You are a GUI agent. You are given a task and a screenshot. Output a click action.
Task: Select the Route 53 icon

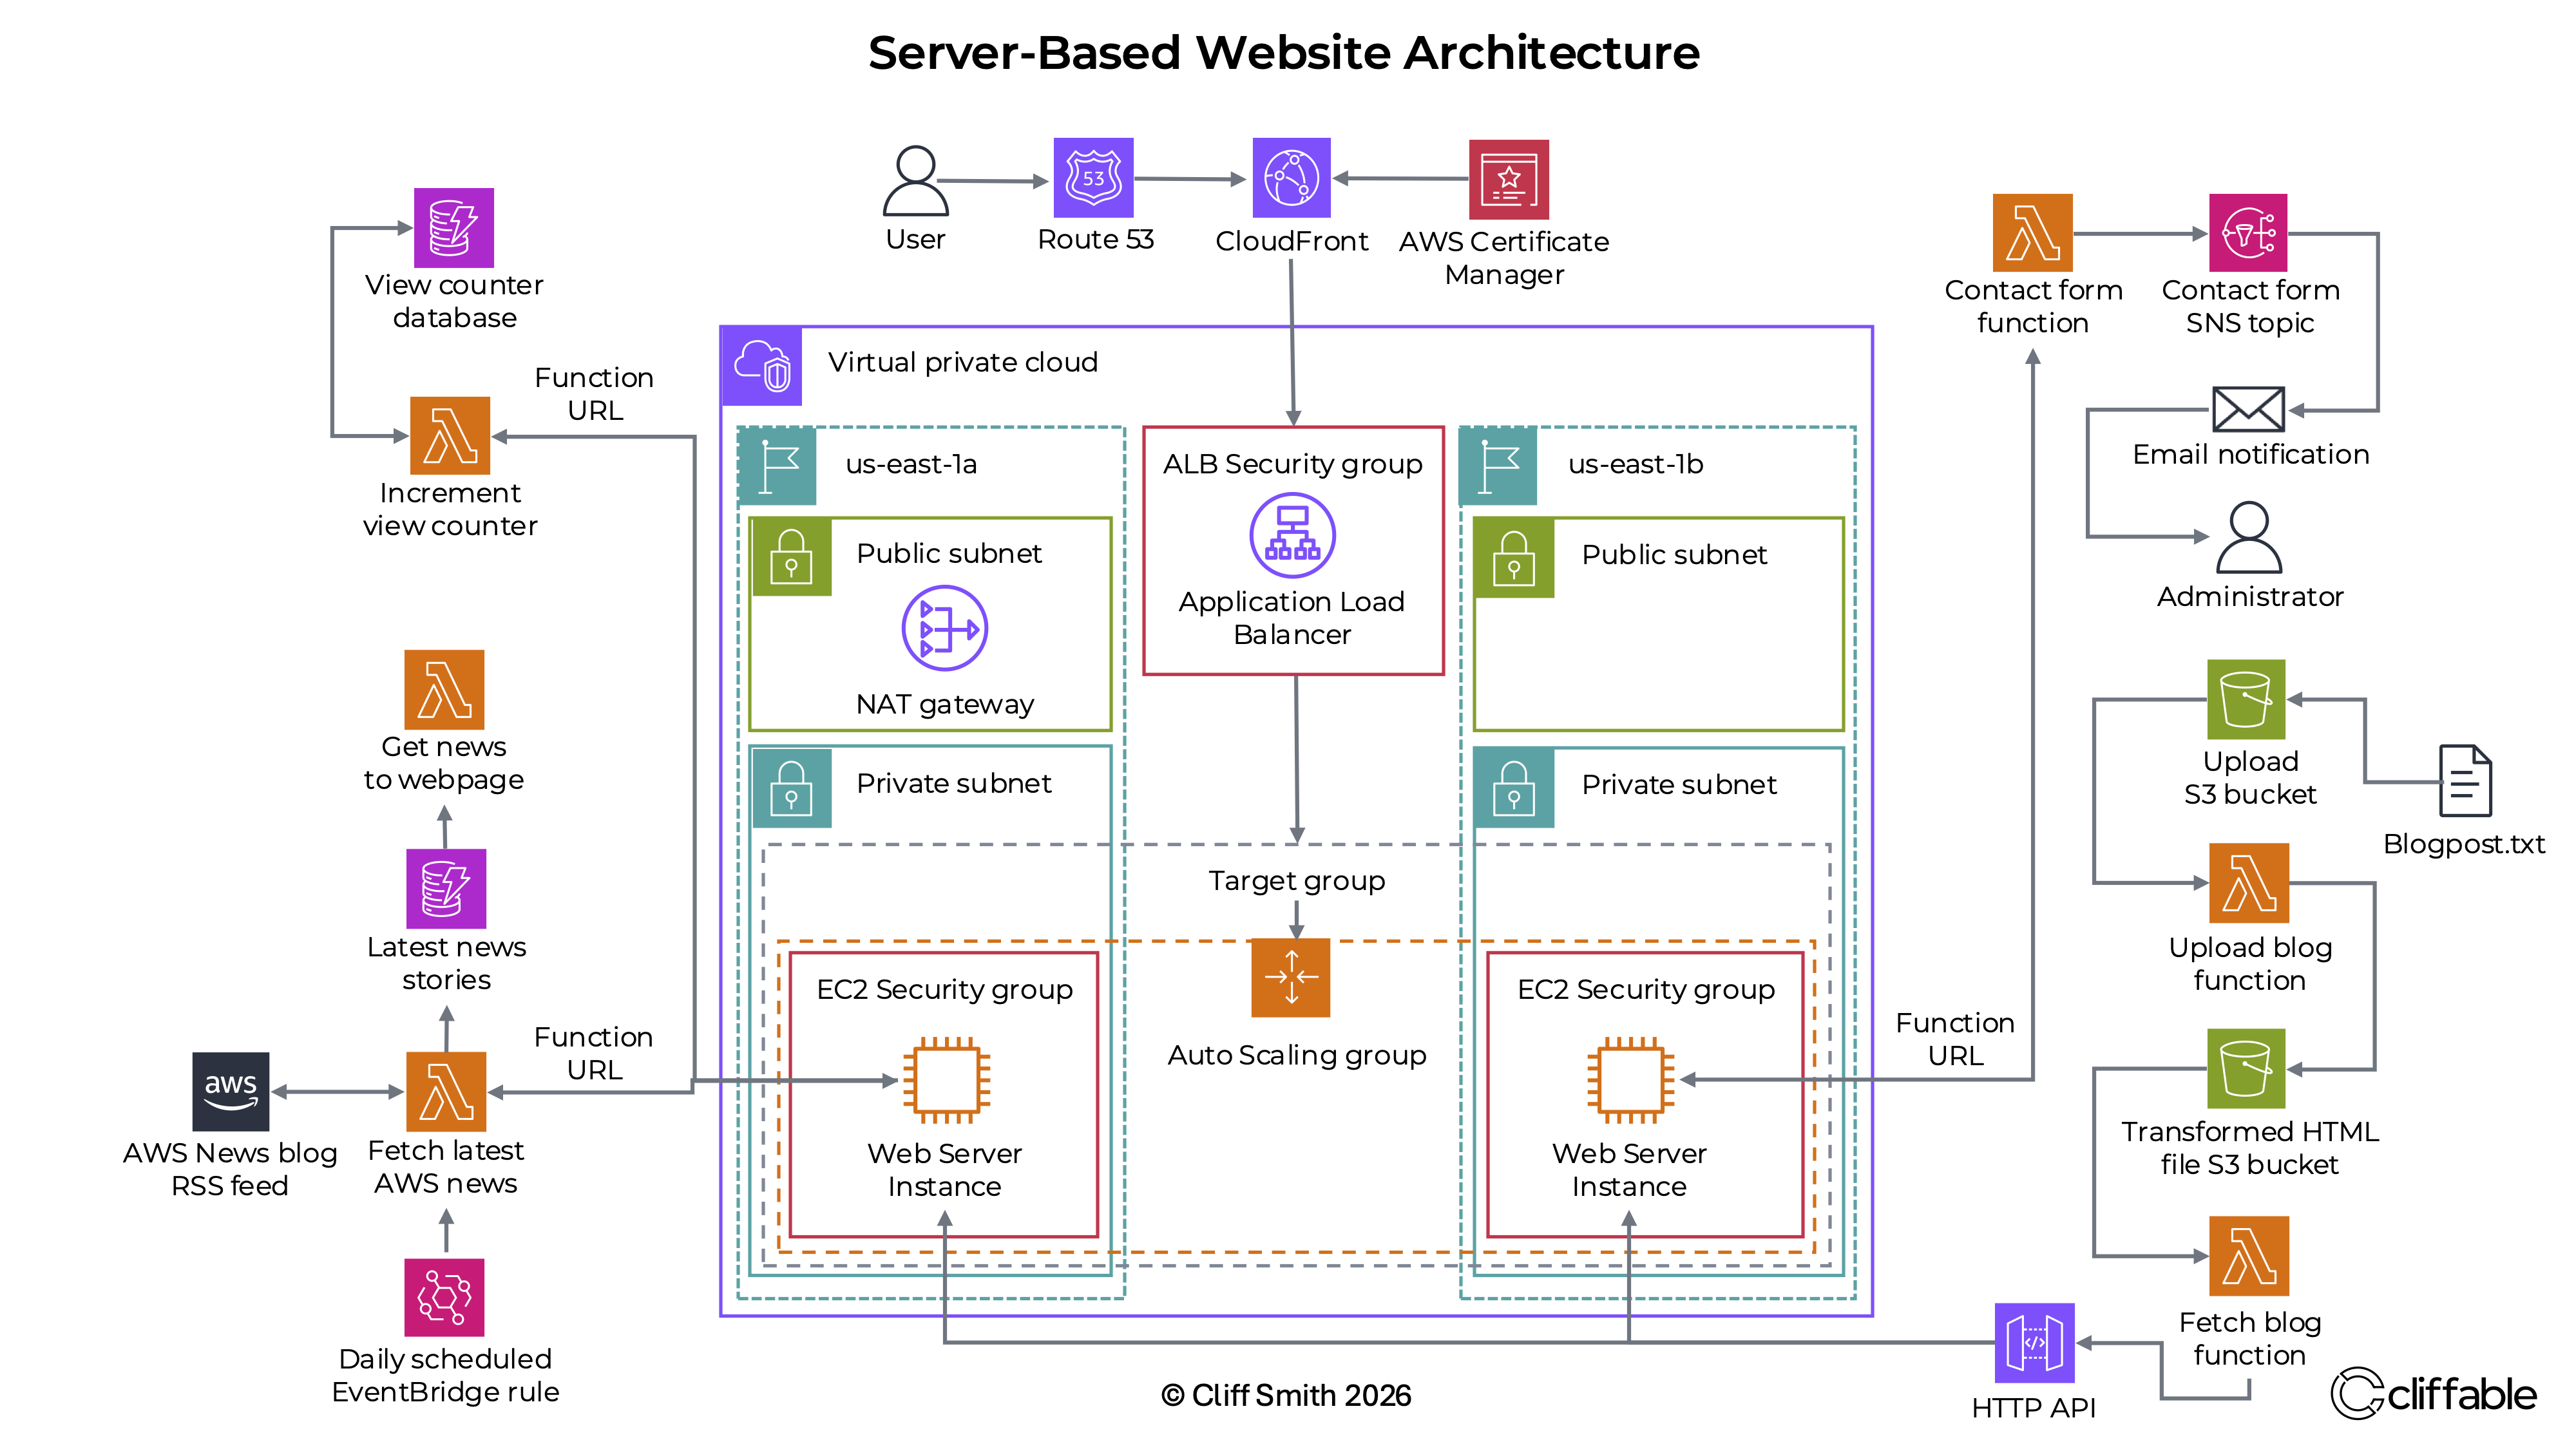(x=1093, y=178)
